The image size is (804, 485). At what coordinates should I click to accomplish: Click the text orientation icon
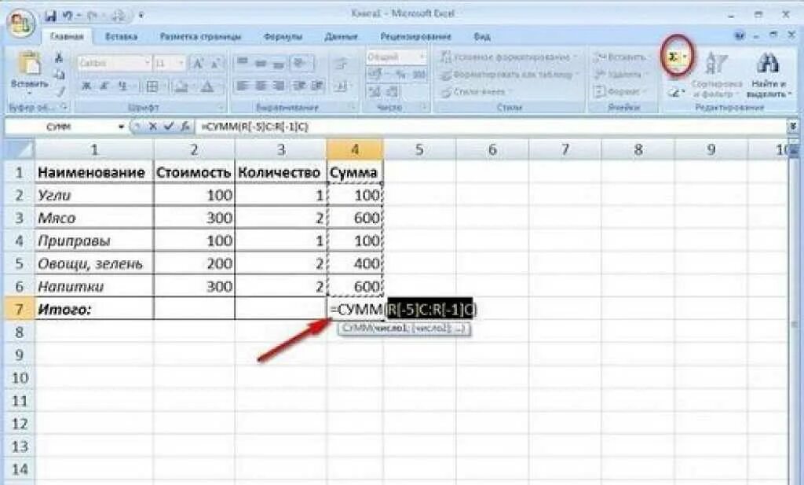click(301, 63)
